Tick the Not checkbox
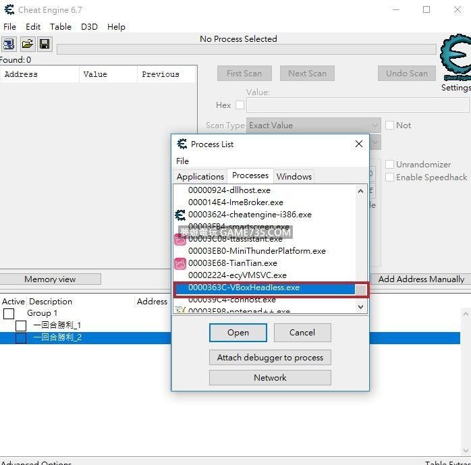 (389, 126)
